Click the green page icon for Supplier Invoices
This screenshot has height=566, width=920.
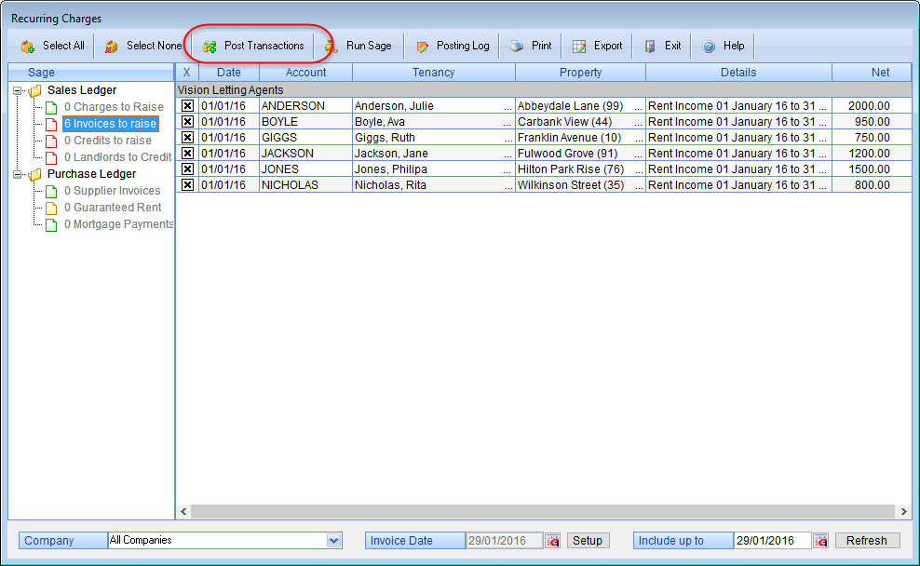(x=51, y=191)
